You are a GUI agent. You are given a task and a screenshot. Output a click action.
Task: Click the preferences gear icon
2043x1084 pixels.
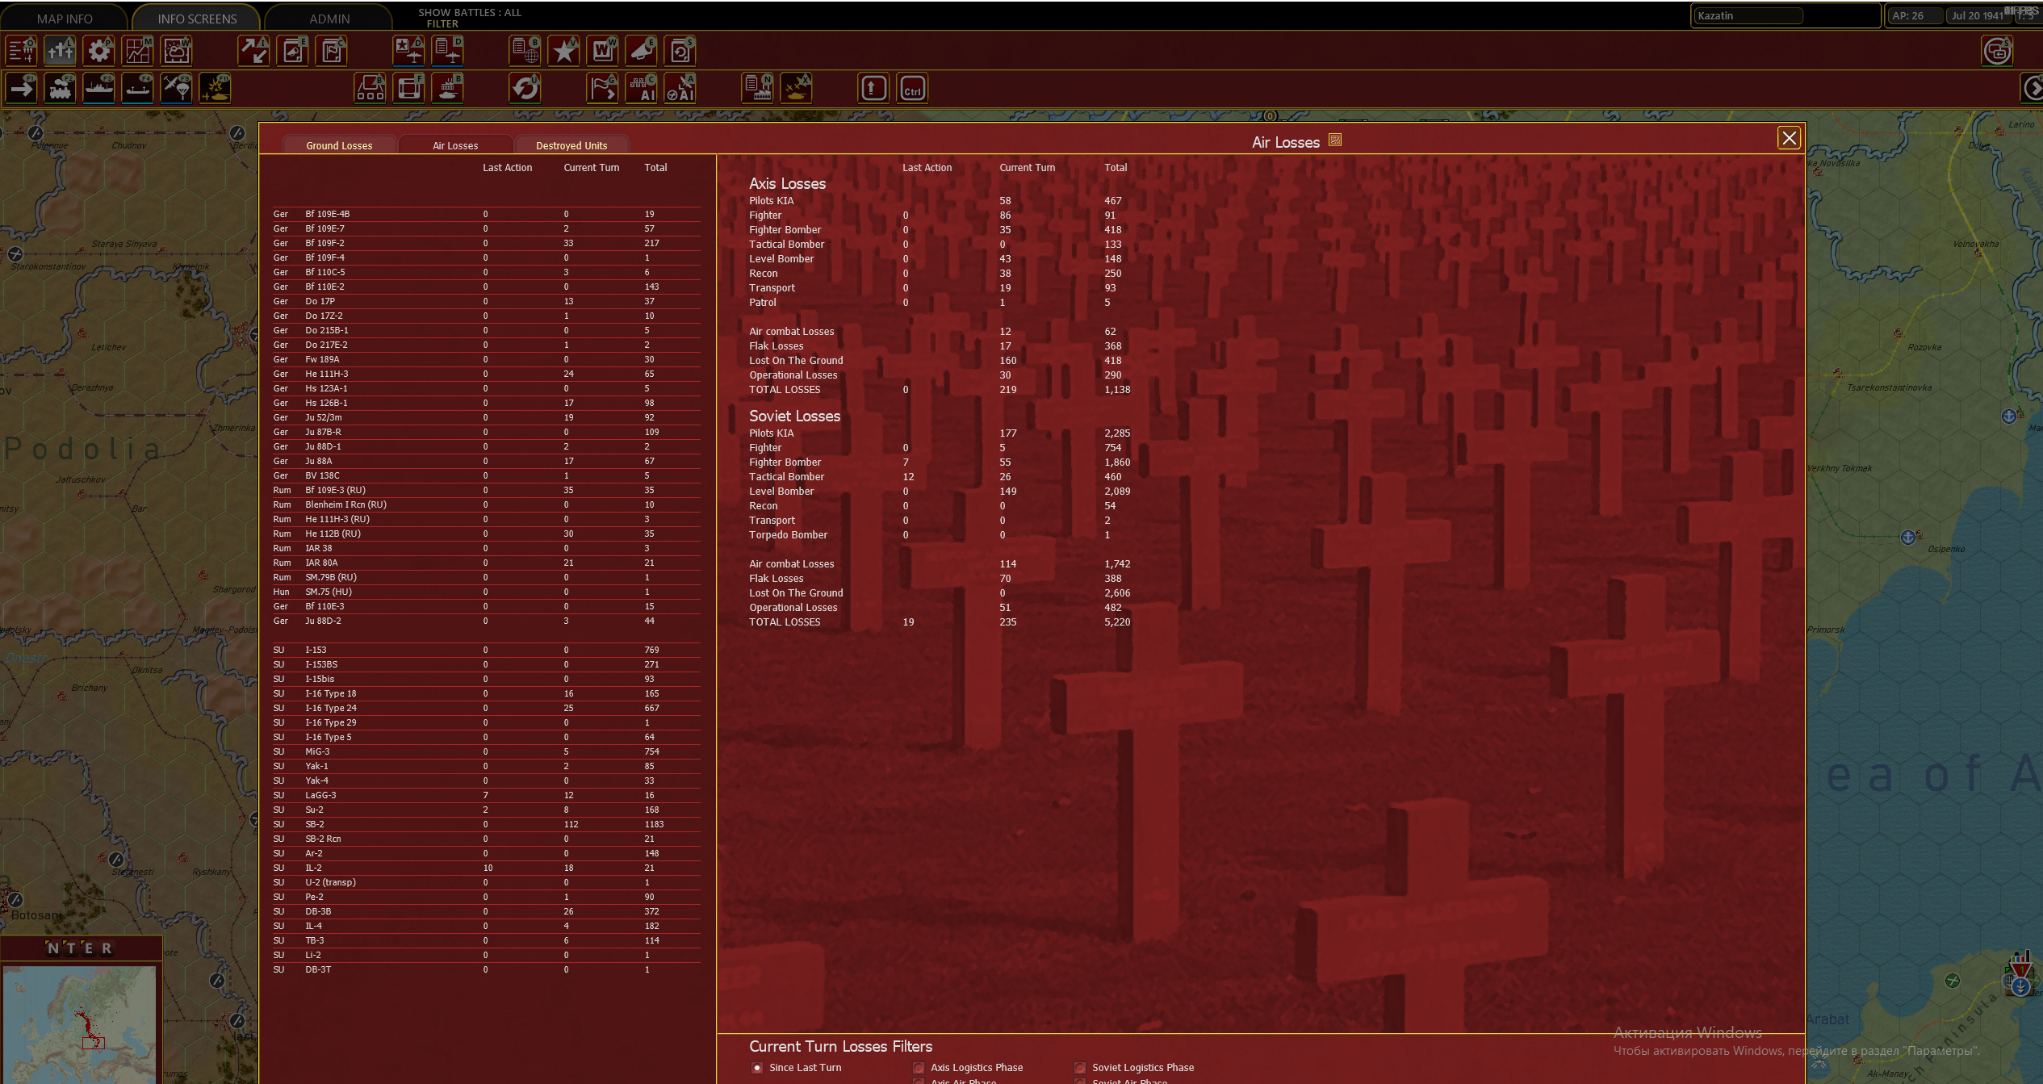(99, 51)
